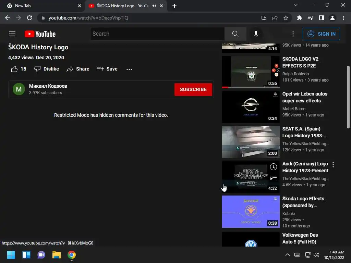Screen dimensions: 351x263
Task: Open options menu for Audi Logo History
Action: click(333, 165)
